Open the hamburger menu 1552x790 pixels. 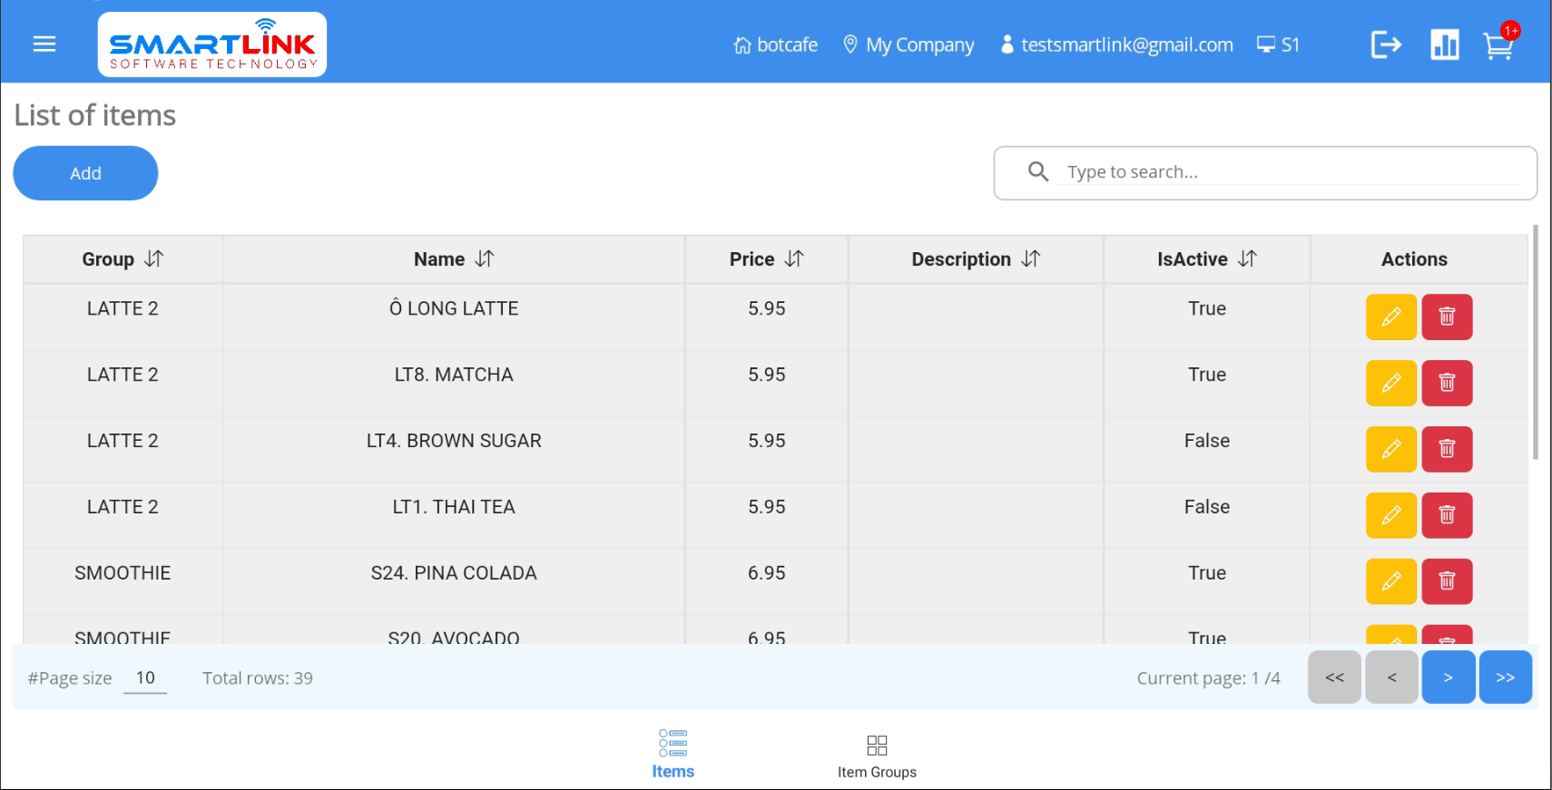click(44, 44)
